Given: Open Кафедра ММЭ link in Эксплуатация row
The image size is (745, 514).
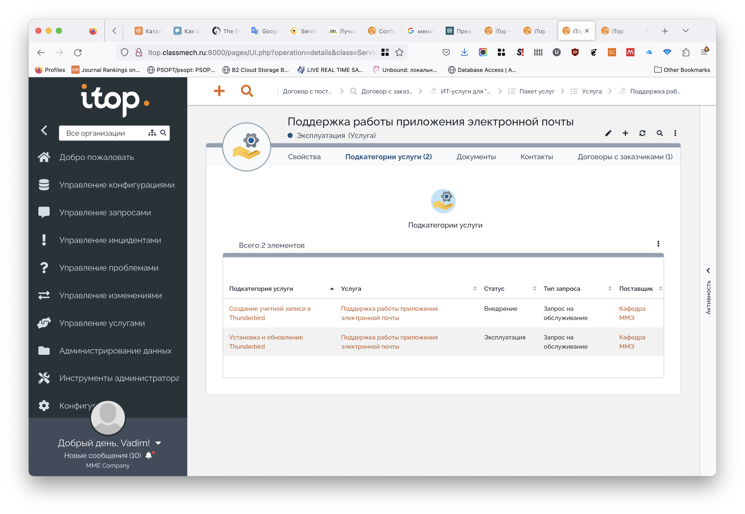Looking at the screenshot, I should tap(632, 342).
